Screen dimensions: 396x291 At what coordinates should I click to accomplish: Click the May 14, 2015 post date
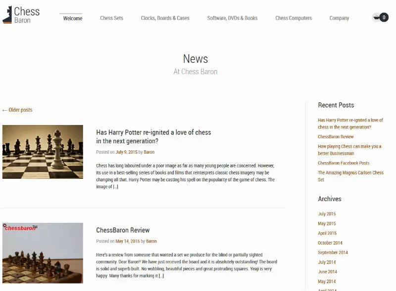pyautogui.click(x=128, y=241)
